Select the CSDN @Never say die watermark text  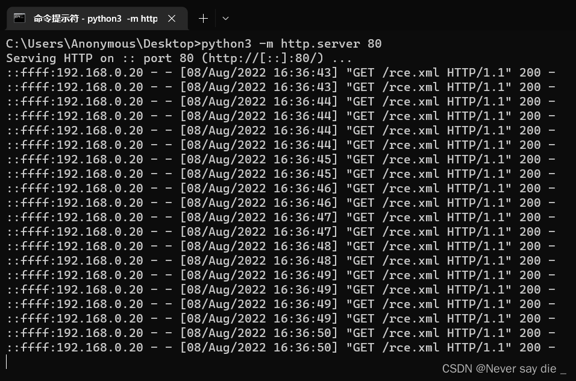(x=505, y=368)
